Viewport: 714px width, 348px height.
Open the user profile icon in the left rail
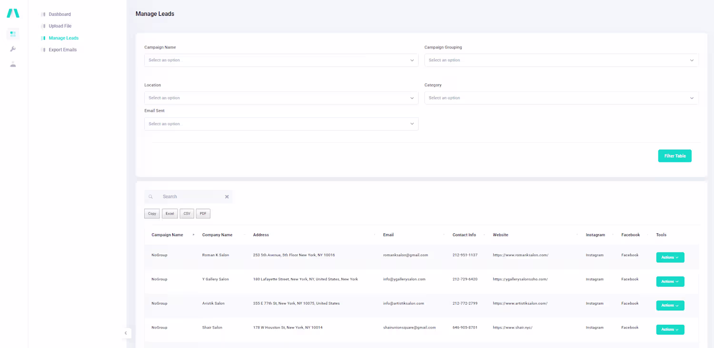[x=13, y=64]
